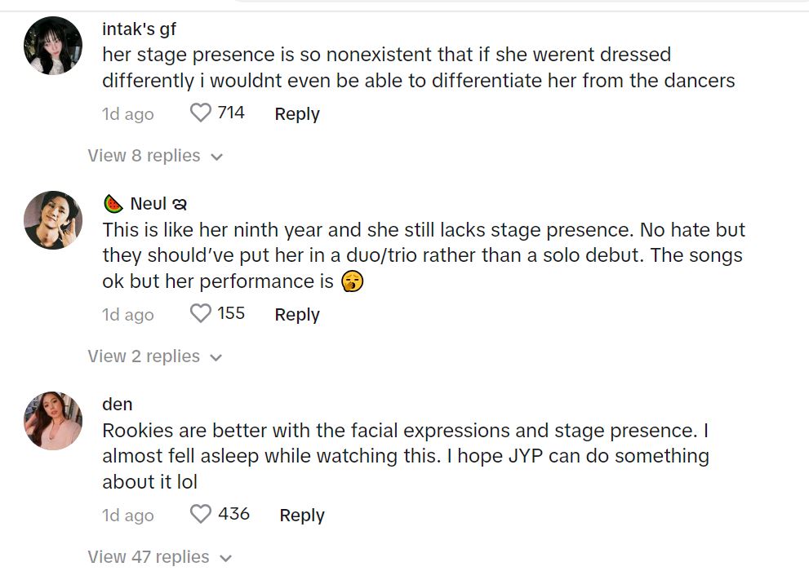
Task: Expand View 8 replies
Action: coord(155,156)
